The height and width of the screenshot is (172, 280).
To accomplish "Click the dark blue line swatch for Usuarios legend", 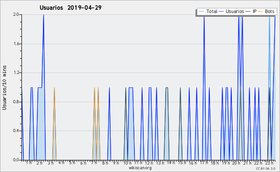I will [221, 12].
